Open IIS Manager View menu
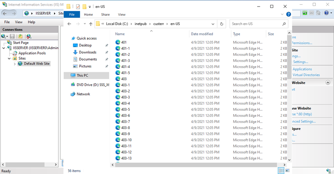 (x=19, y=22)
